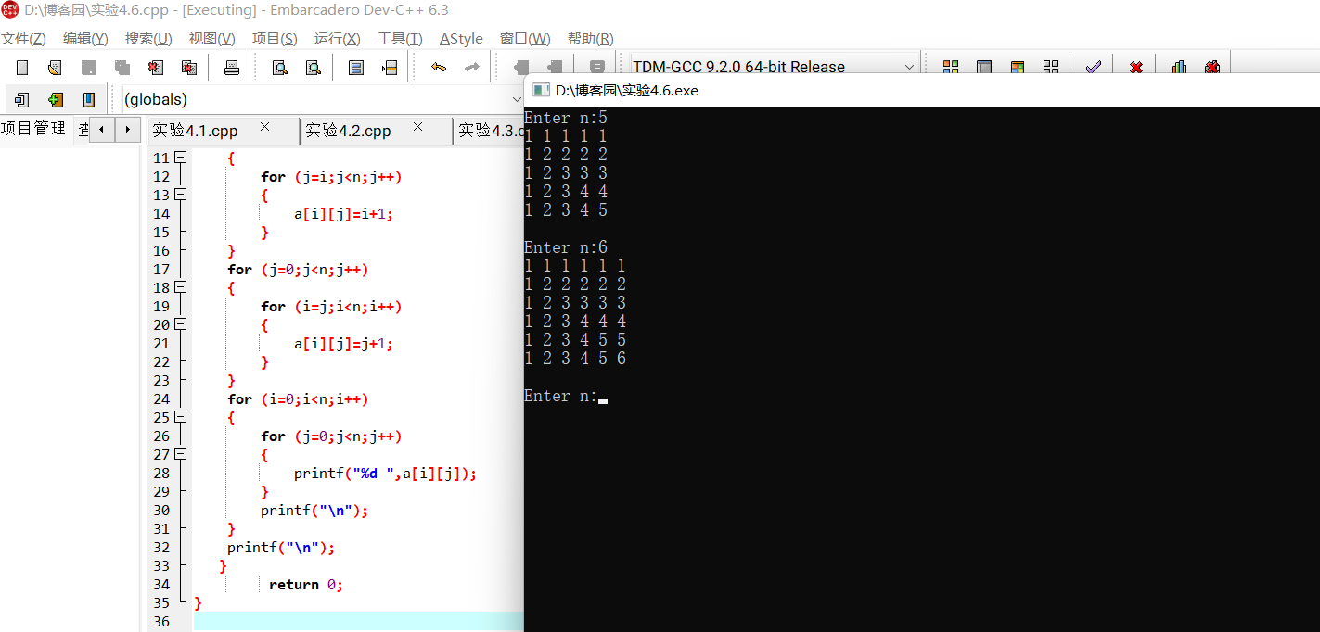This screenshot has width=1320, height=632.
Task: Click the Compile and Run toolbar icon
Action: pos(1018,68)
